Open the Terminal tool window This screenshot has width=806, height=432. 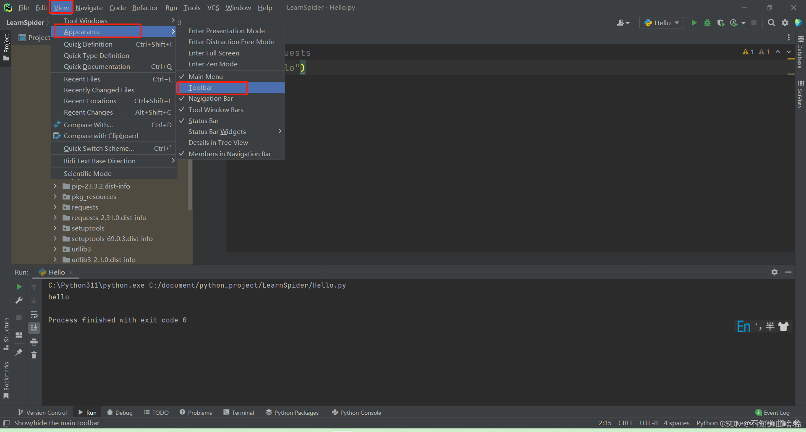(x=238, y=413)
